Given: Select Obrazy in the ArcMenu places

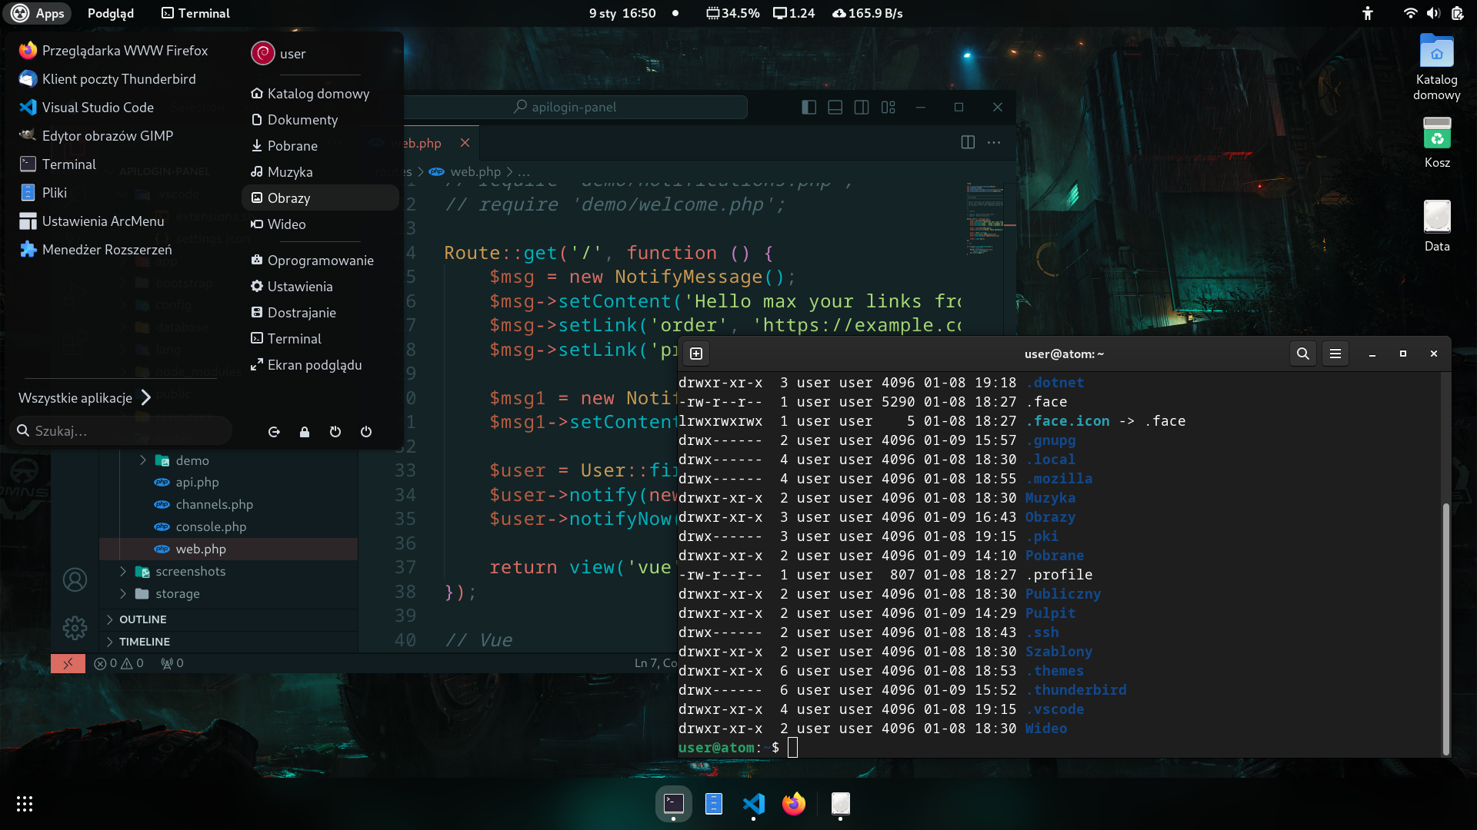Looking at the screenshot, I should click(x=289, y=198).
